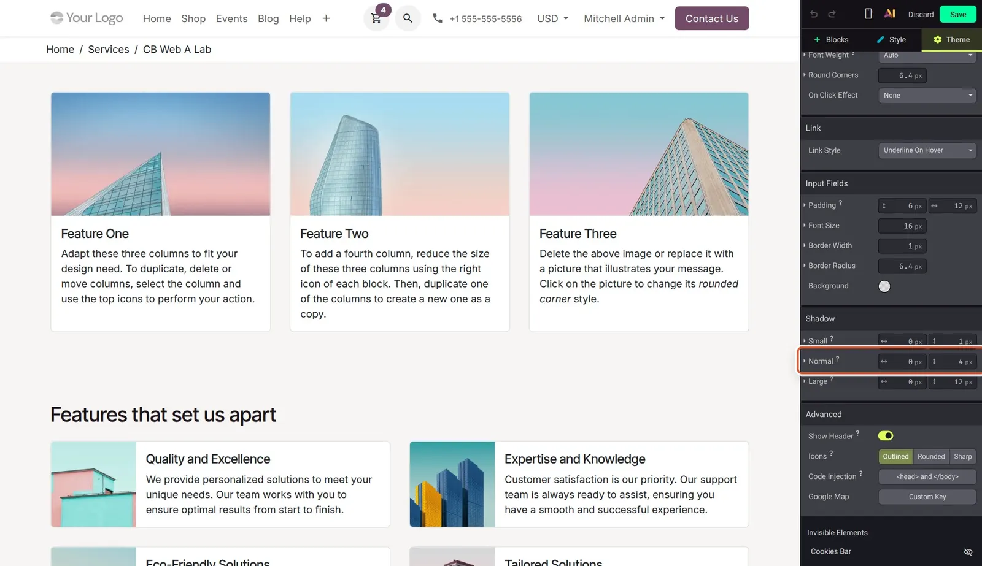Open the On Click Effect dropdown

pos(927,95)
